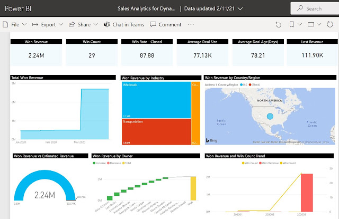
Task: Click the Wholesale treemap tile
Action: (156, 100)
